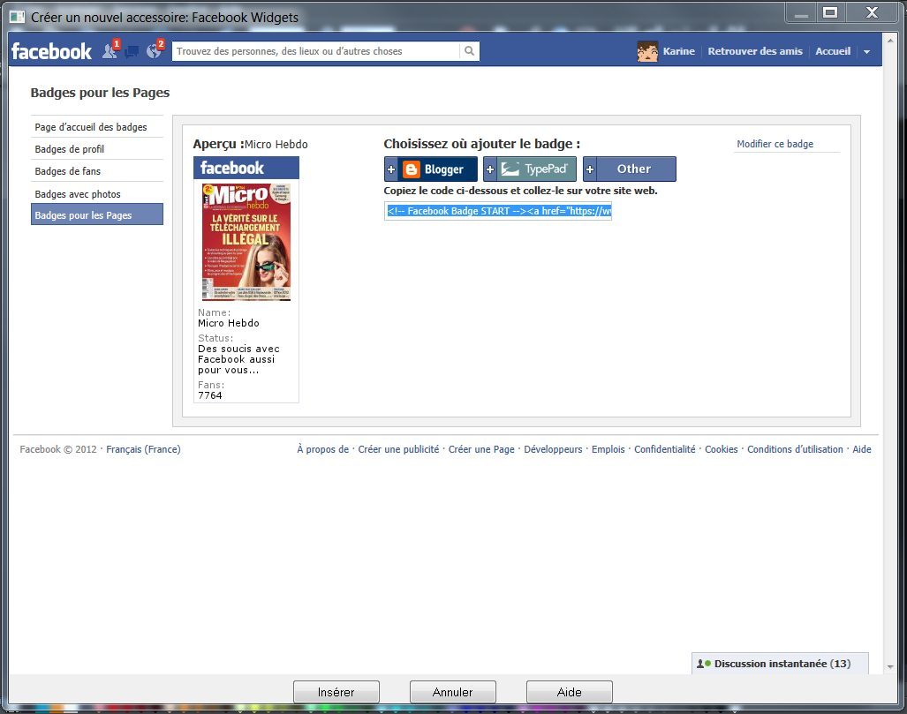
Task: Click the Blogger button
Action: [x=431, y=169]
